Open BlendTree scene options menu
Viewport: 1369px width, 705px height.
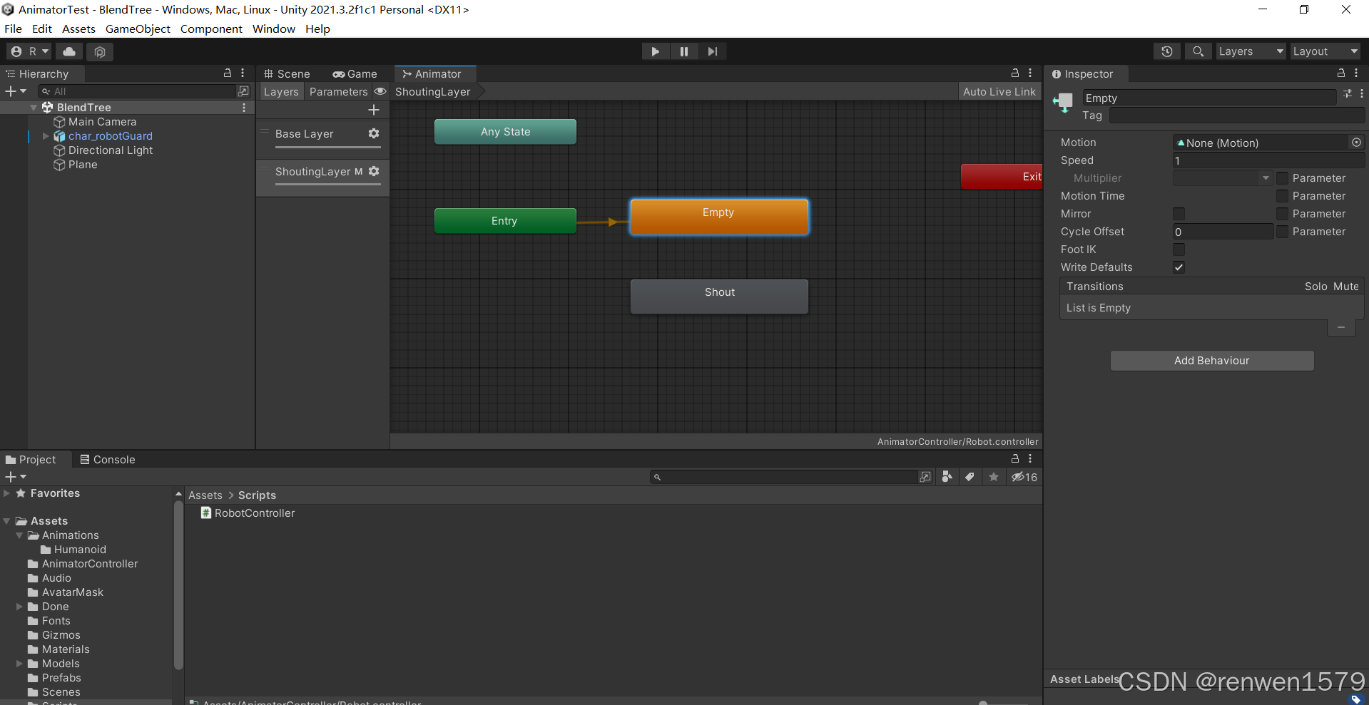pos(244,108)
